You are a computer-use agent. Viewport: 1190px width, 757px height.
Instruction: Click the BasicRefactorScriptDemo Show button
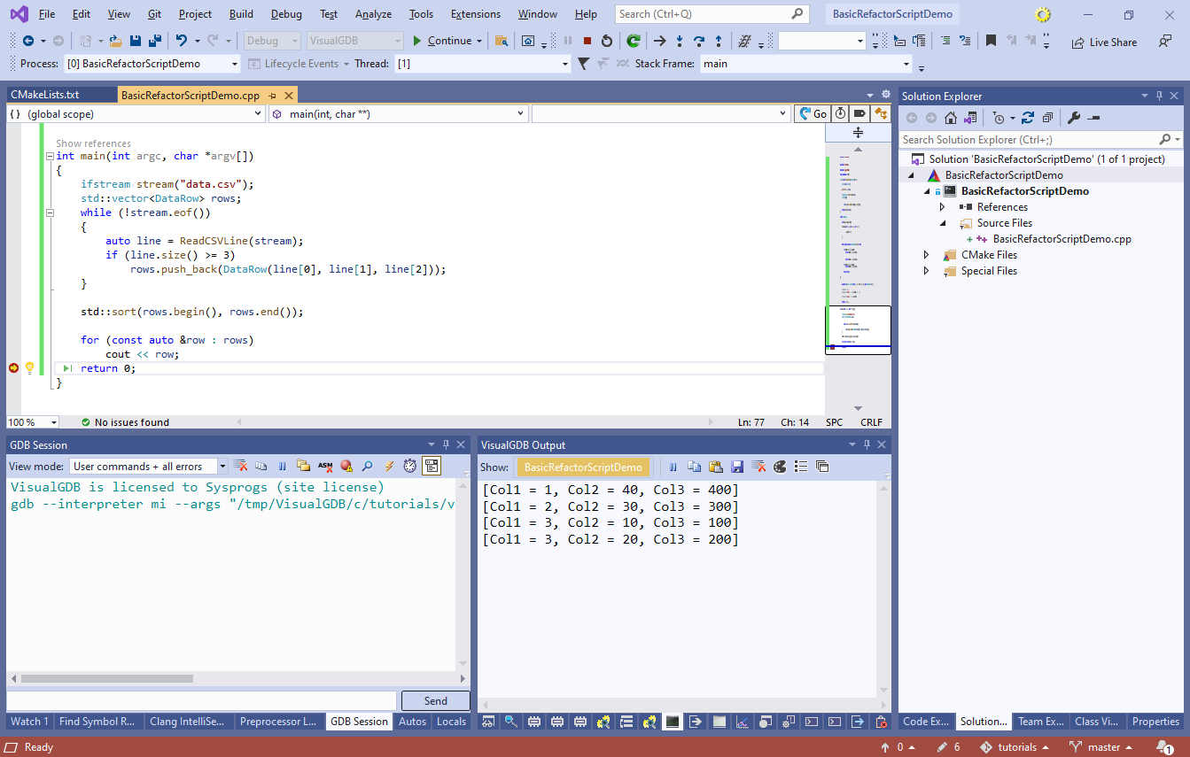(583, 467)
